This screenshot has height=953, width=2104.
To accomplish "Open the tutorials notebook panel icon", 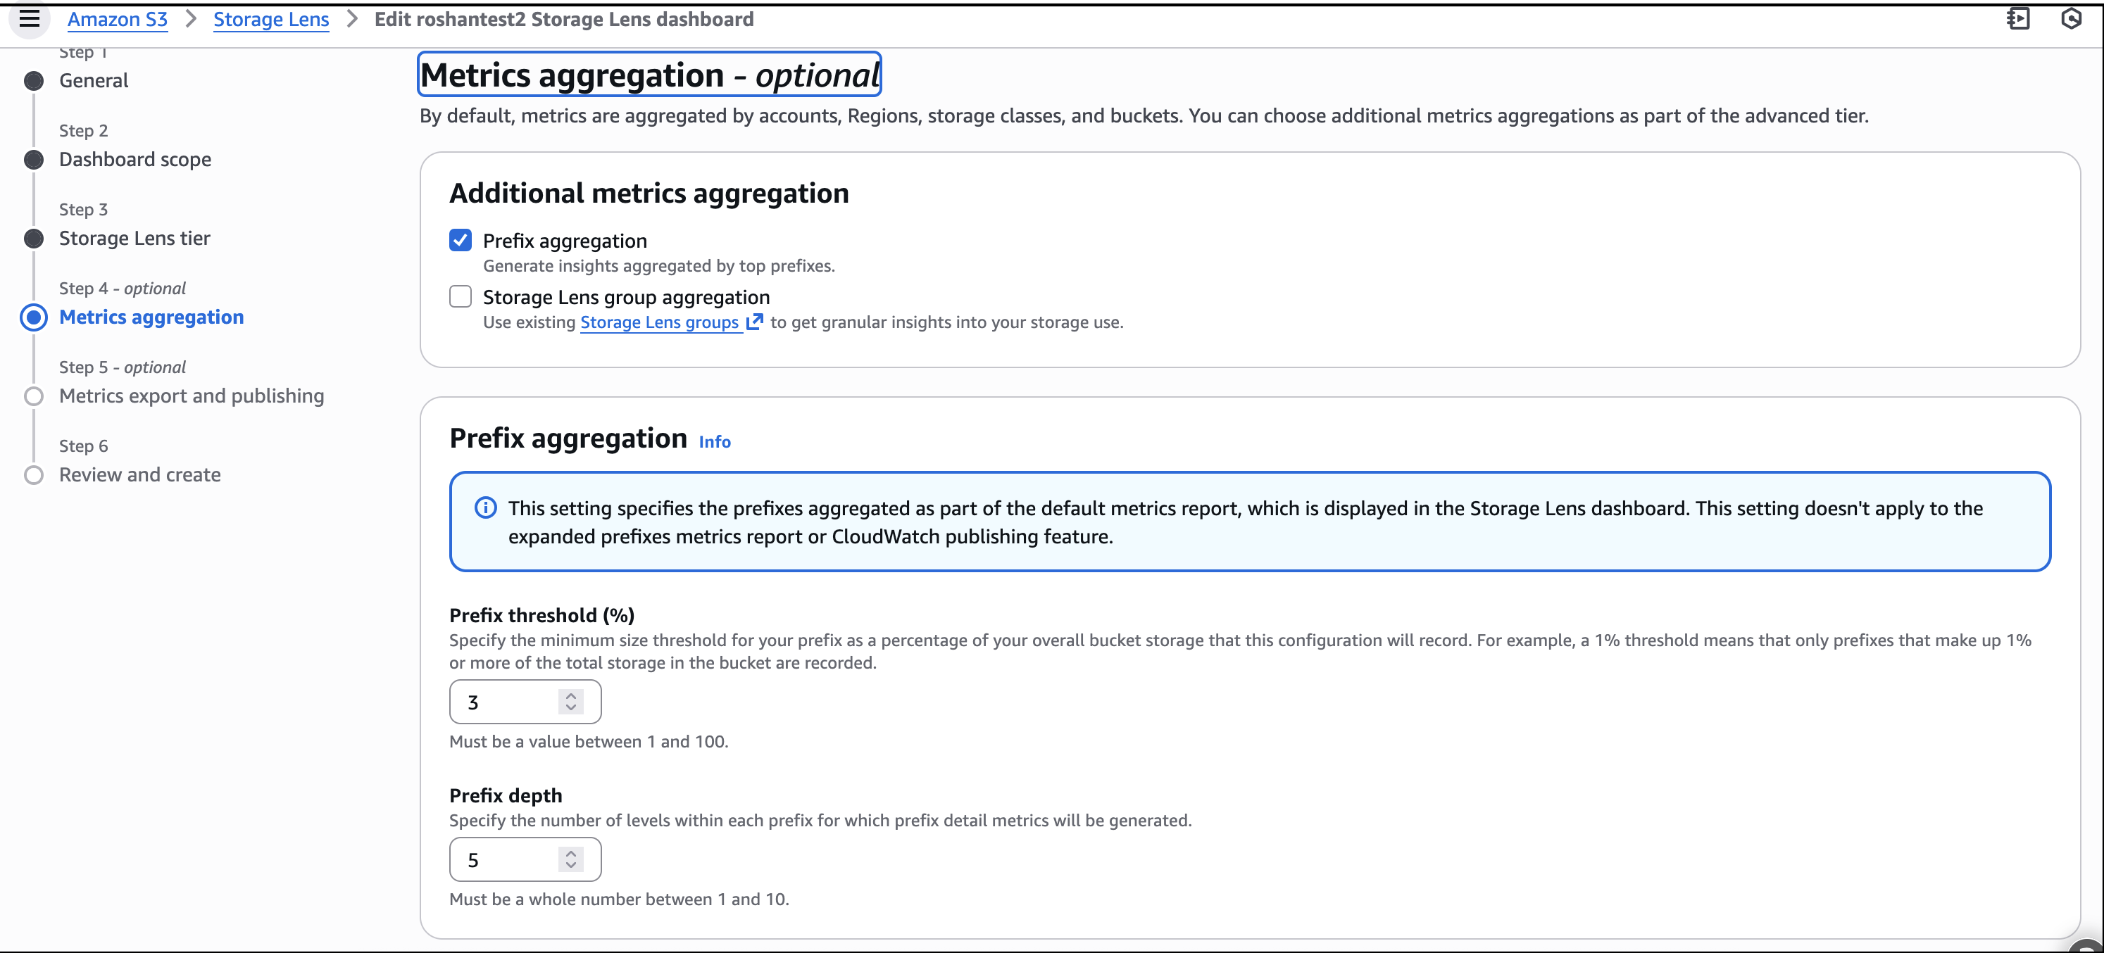I will (x=2017, y=19).
